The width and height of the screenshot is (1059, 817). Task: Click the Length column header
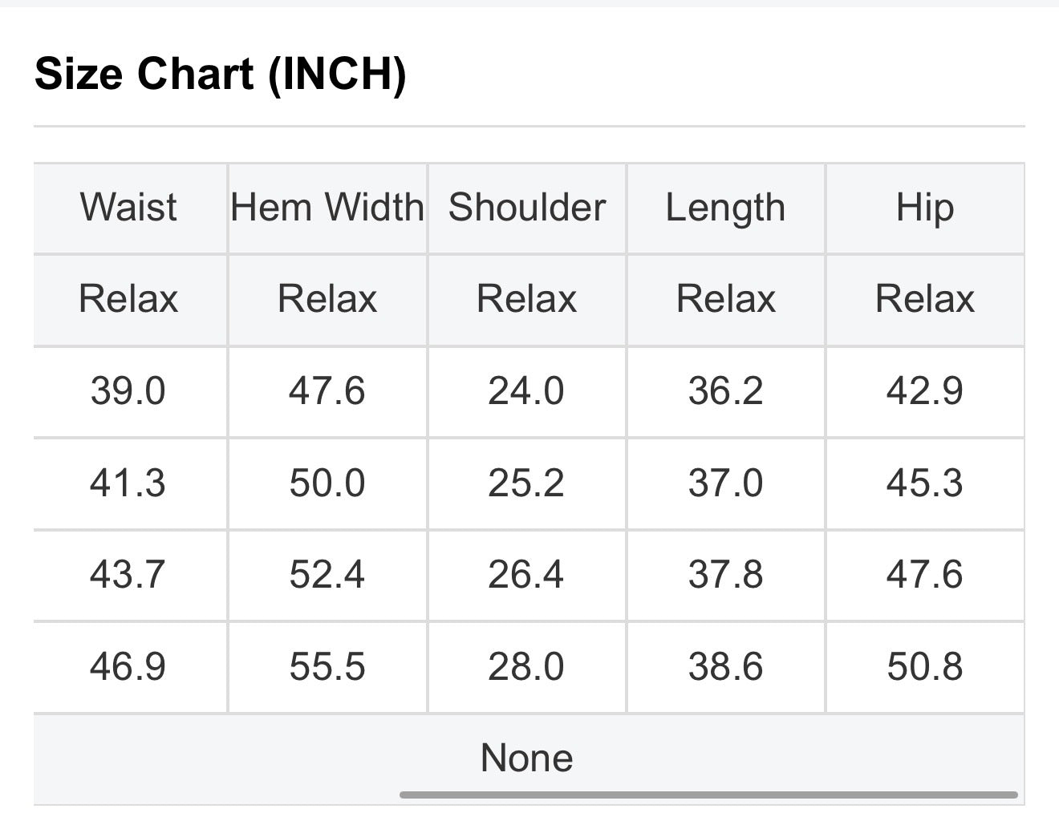point(725,208)
